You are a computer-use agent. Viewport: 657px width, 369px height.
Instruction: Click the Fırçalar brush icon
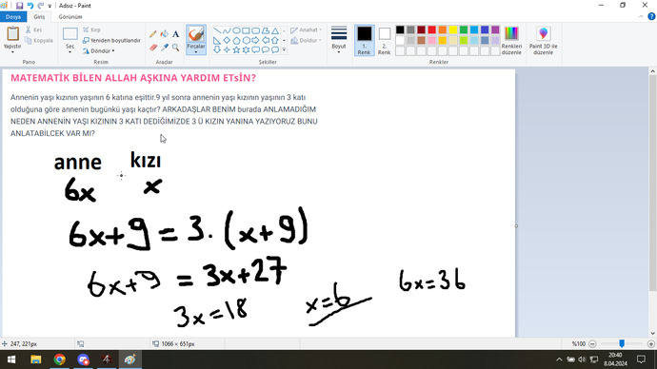point(196,34)
